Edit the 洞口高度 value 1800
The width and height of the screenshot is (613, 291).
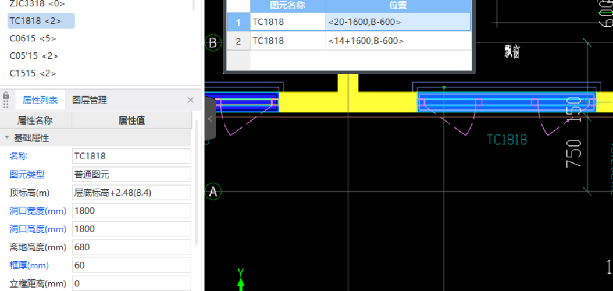(131, 229)
